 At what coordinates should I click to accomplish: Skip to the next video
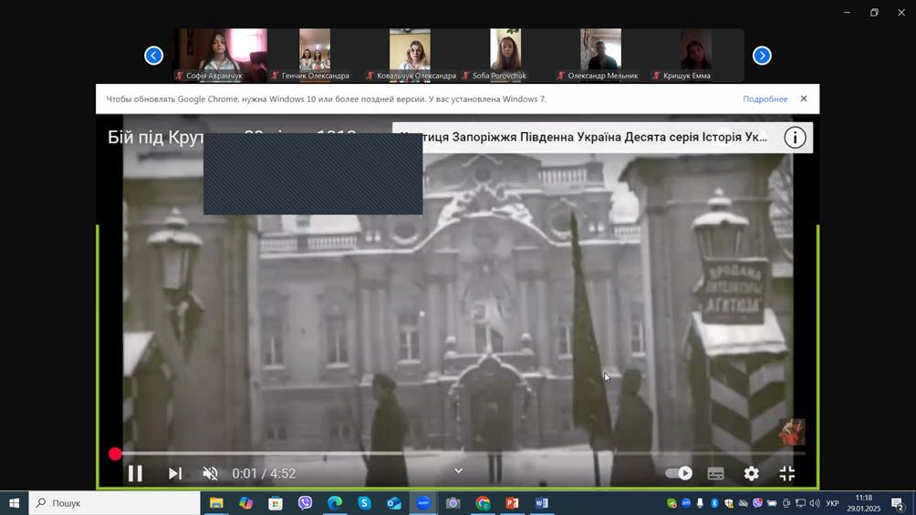[175, 474]
